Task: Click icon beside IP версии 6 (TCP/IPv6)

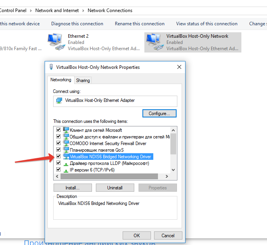Action: (x=66, y=170)
